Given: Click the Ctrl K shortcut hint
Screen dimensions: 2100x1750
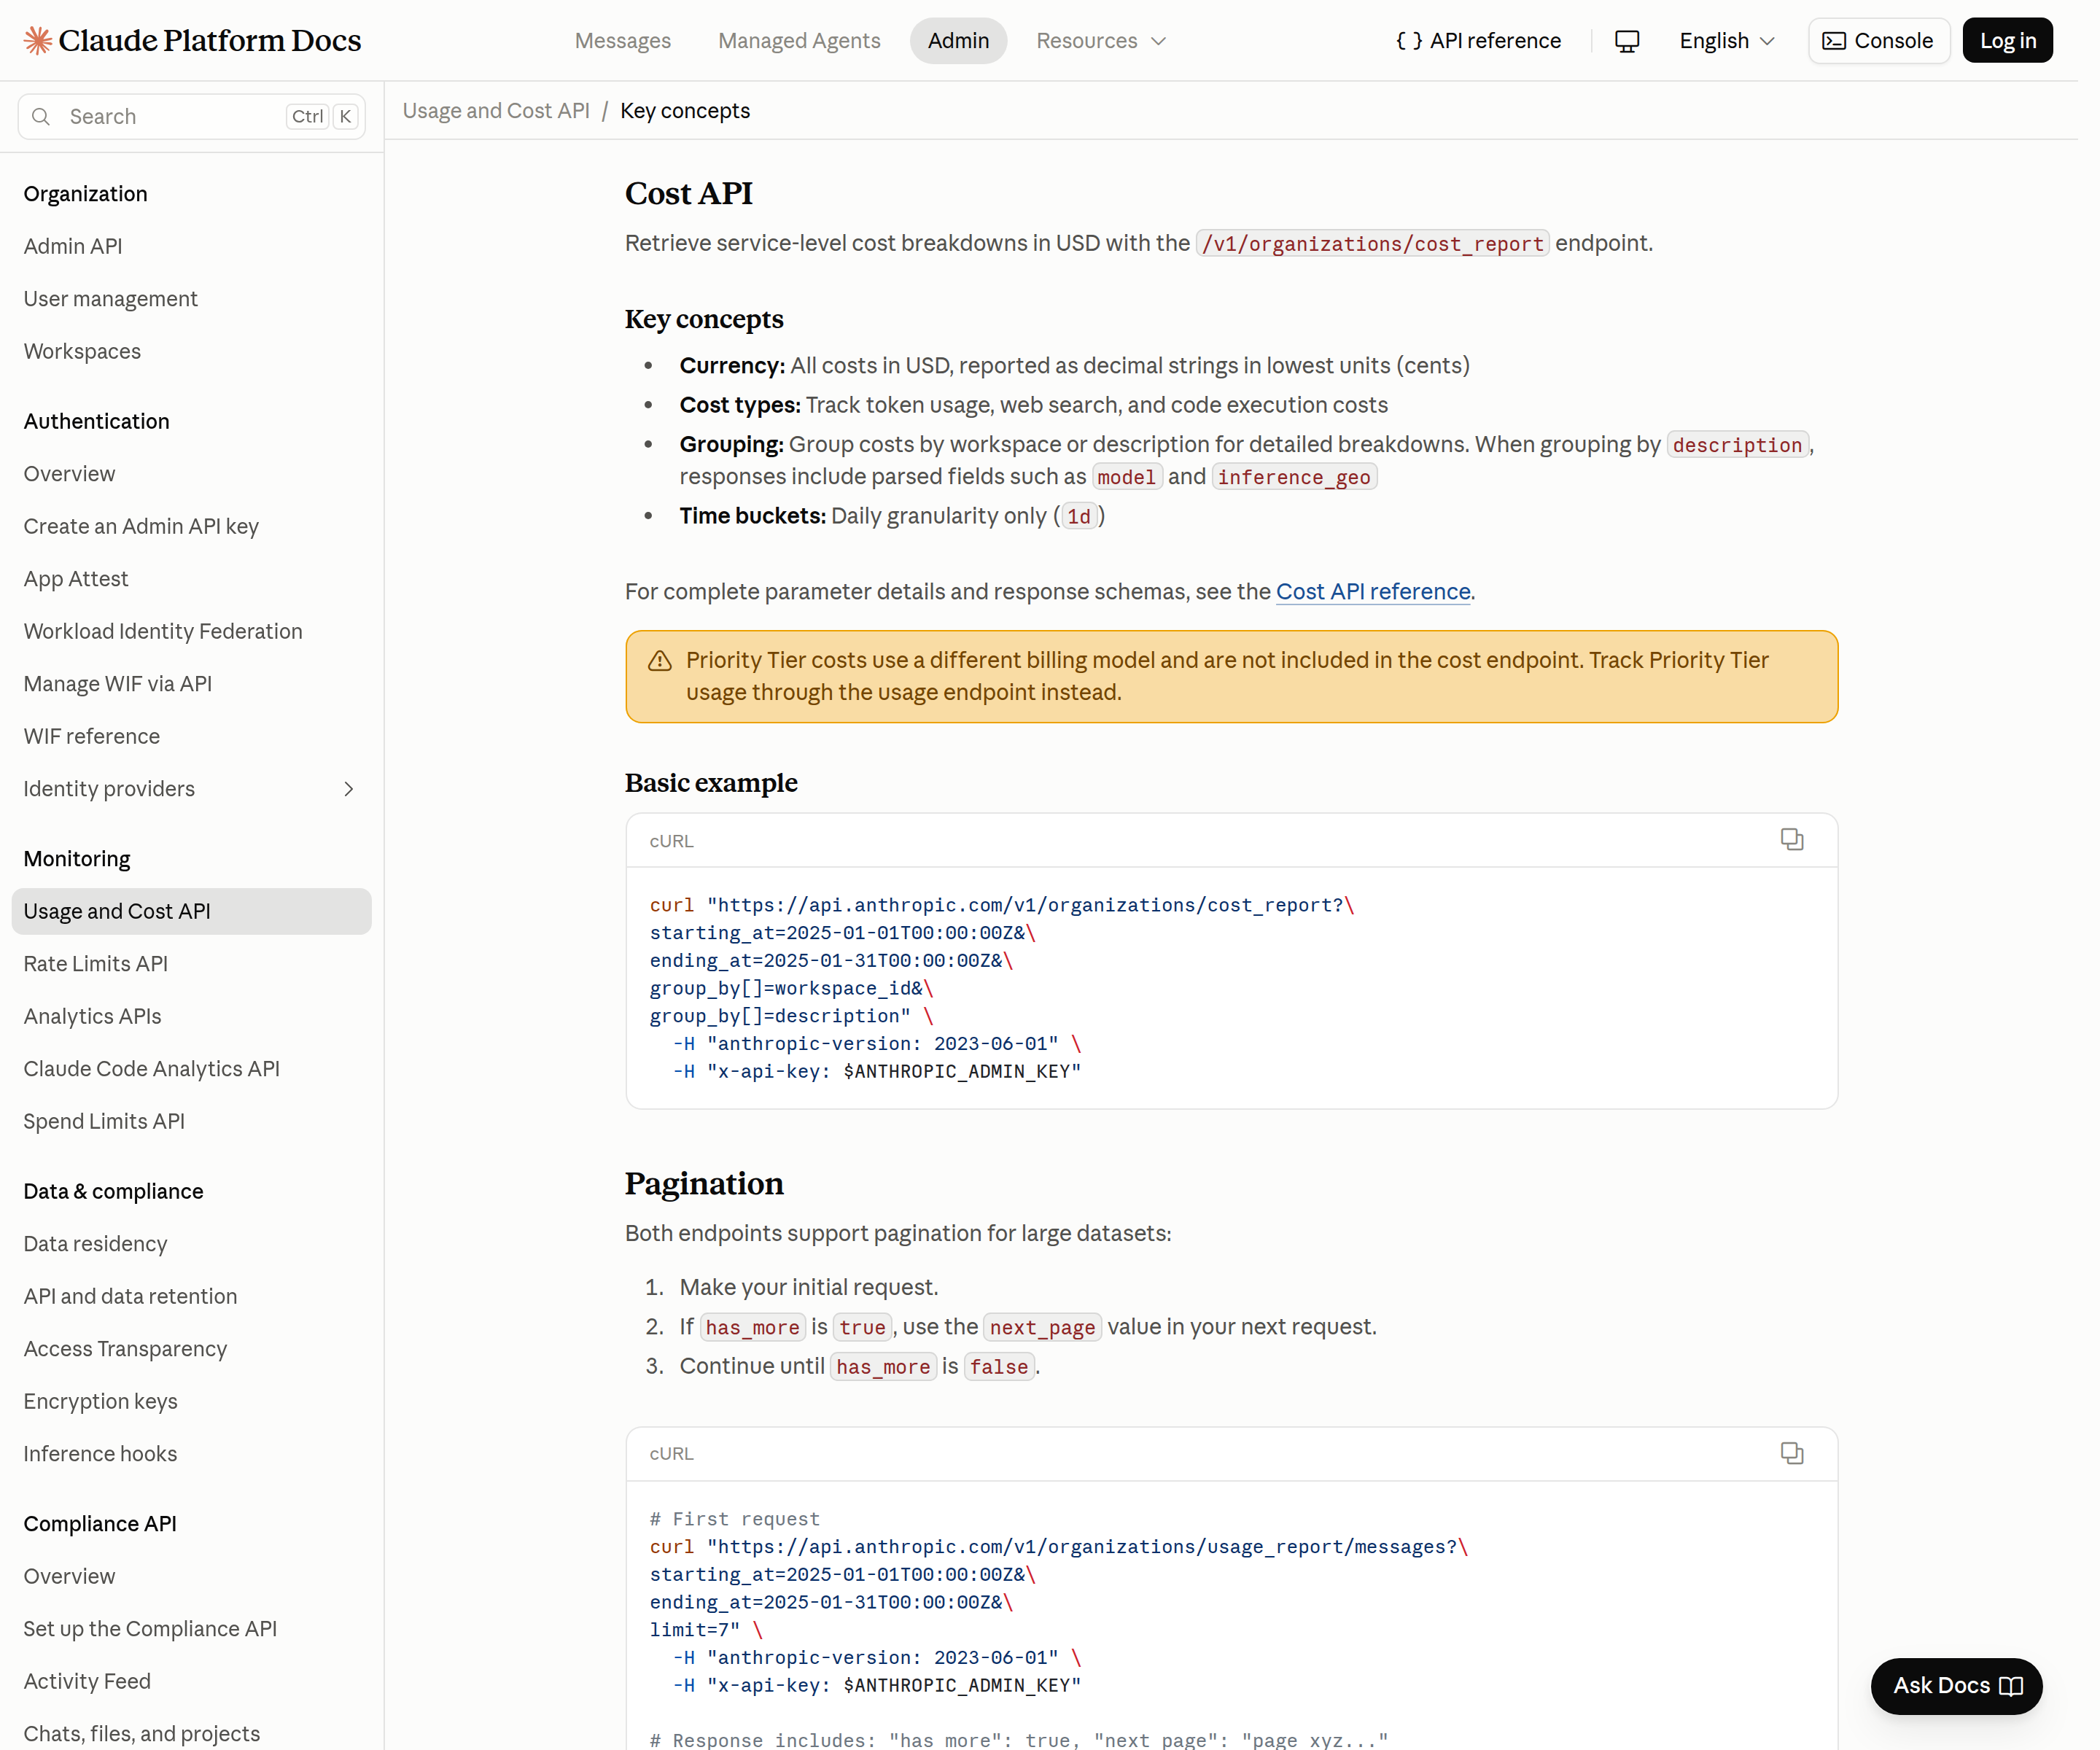Looking at the screenshot, I should tap(327, 118).
